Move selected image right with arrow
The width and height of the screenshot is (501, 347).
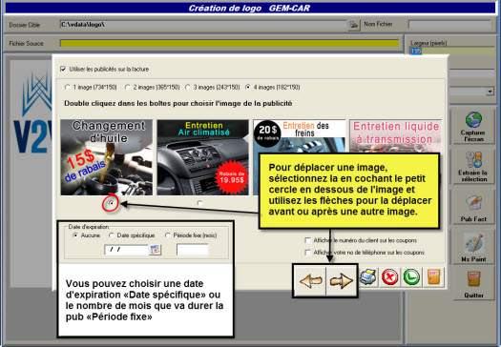[341, 280]
